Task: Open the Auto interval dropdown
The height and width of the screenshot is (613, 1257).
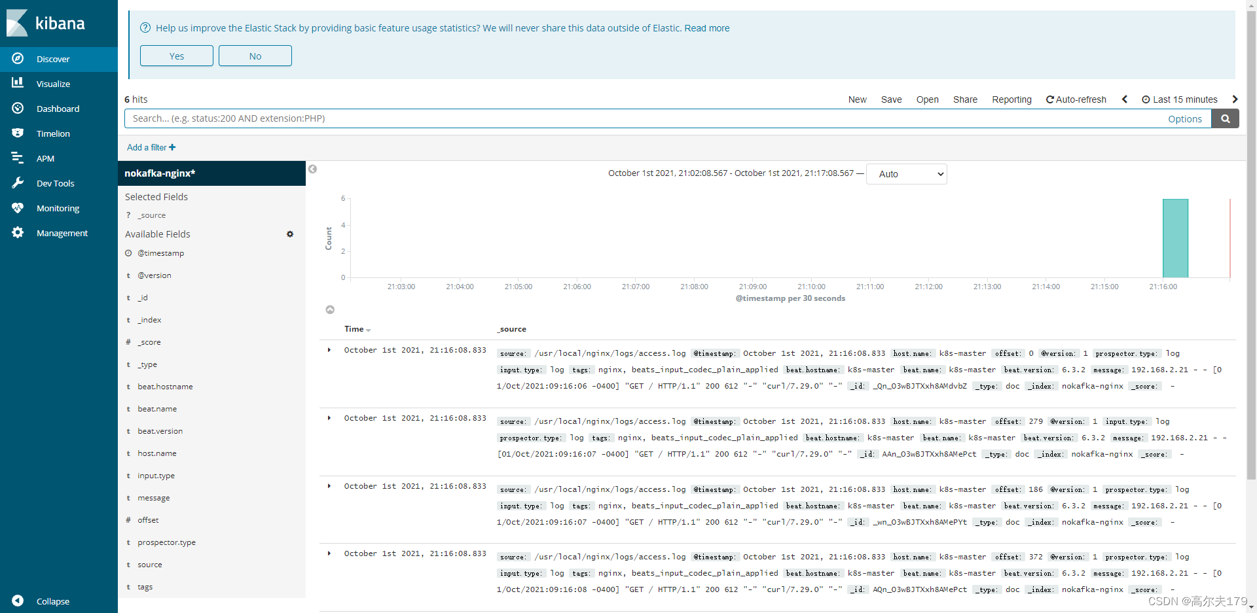Action: pos(905,174)
